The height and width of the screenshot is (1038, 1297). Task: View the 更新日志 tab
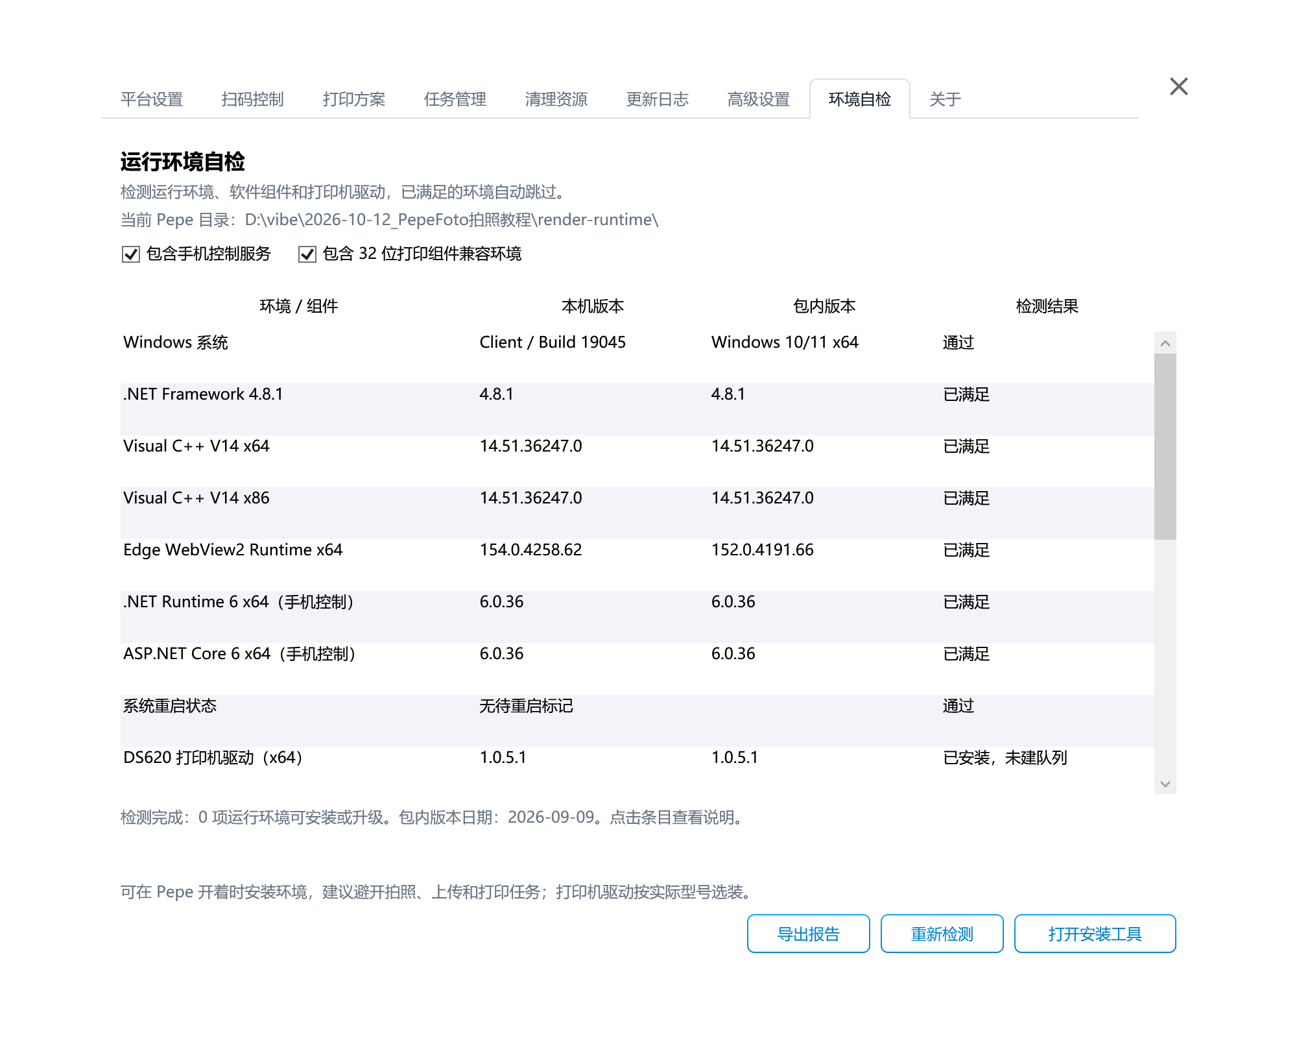click(658, 99)
